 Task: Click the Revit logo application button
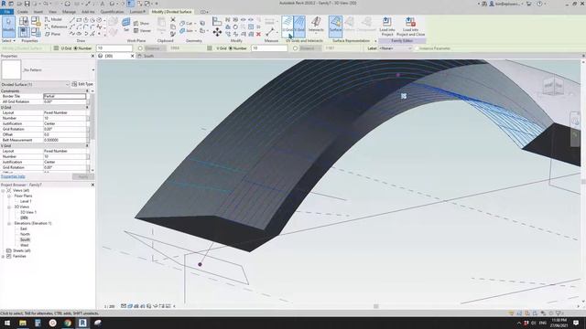[4, 4]
